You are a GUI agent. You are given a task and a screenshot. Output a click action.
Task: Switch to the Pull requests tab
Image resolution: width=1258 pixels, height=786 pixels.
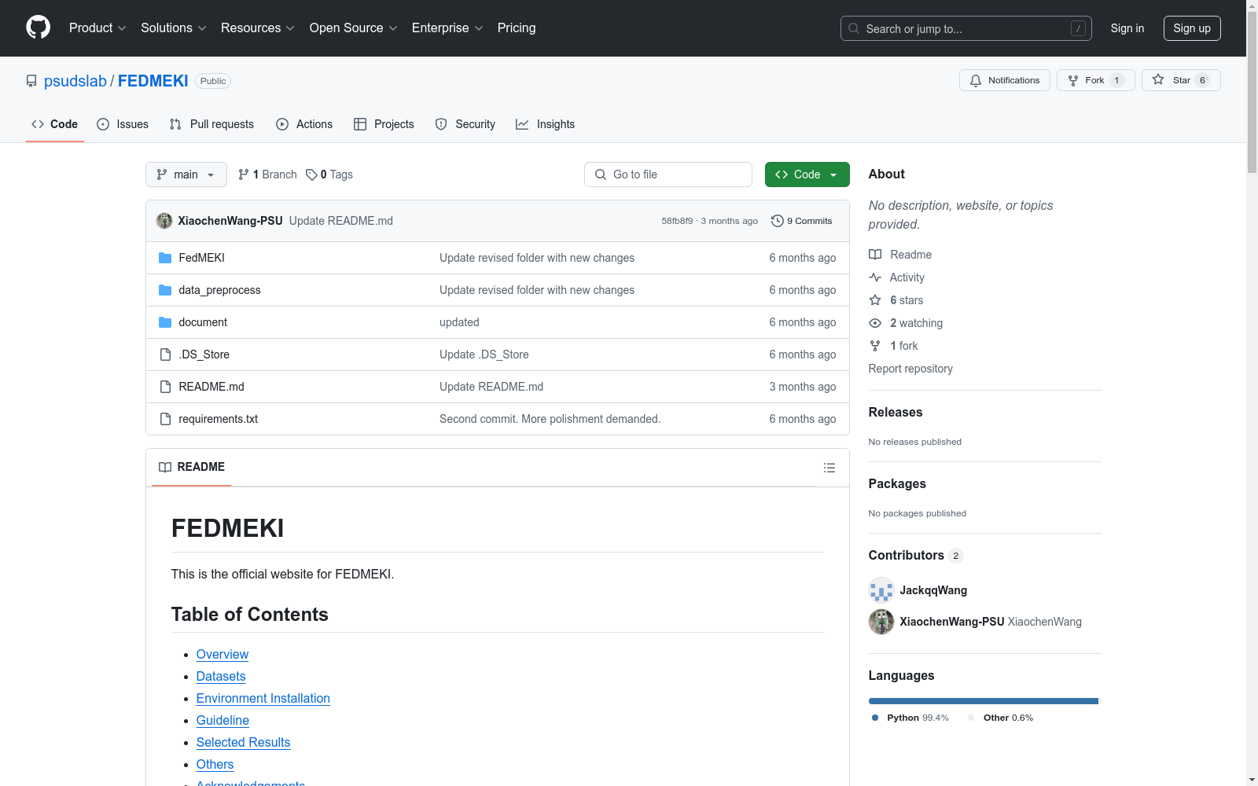click(x=212, y=124)
